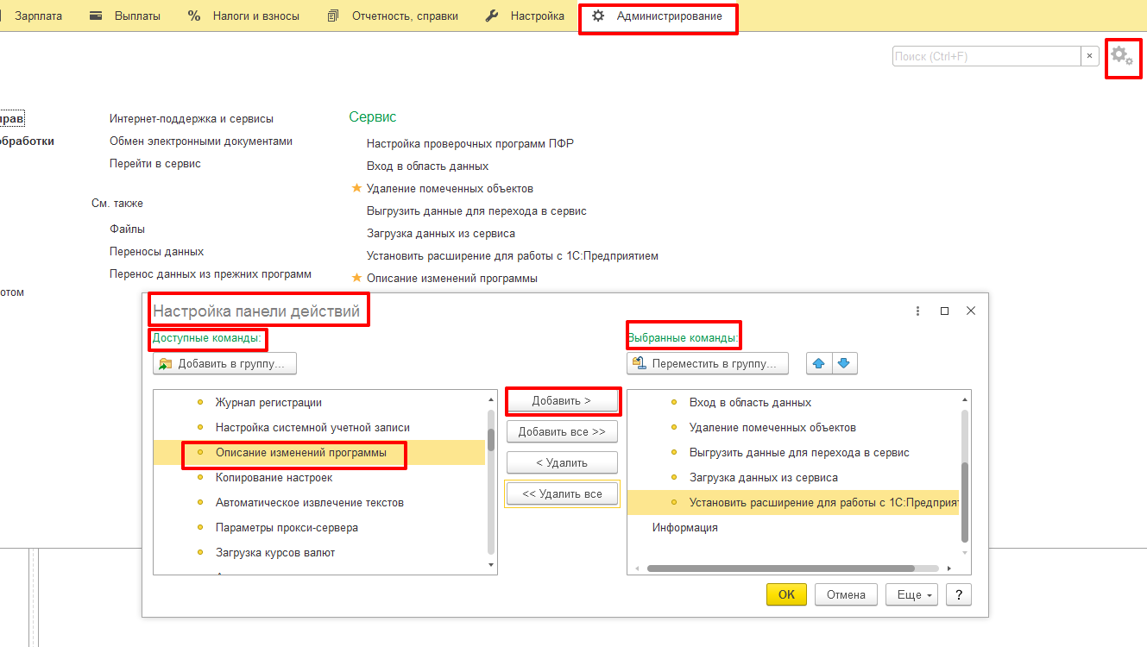The height and width of the screenshot is (647, 1147).
Task: Click the move down arrow icon
Action: pyautogui.click(x=844, y=363)
